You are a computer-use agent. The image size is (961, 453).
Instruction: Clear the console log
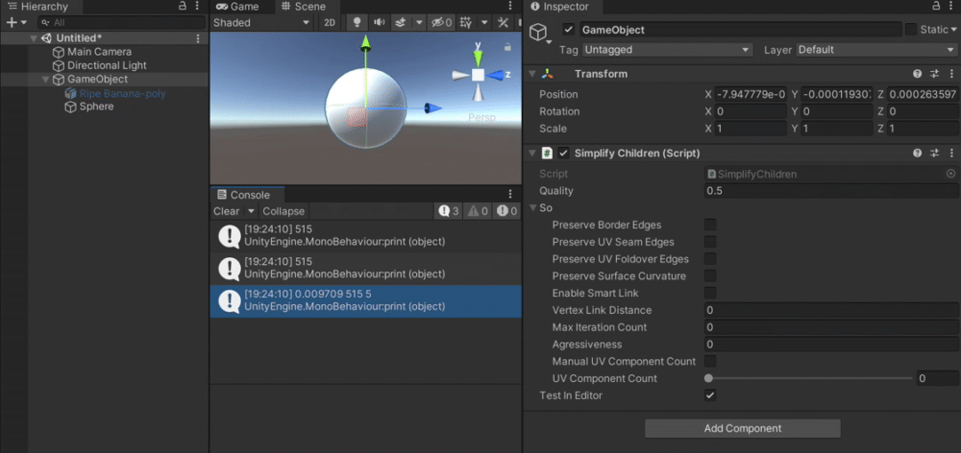pos(226,211)
